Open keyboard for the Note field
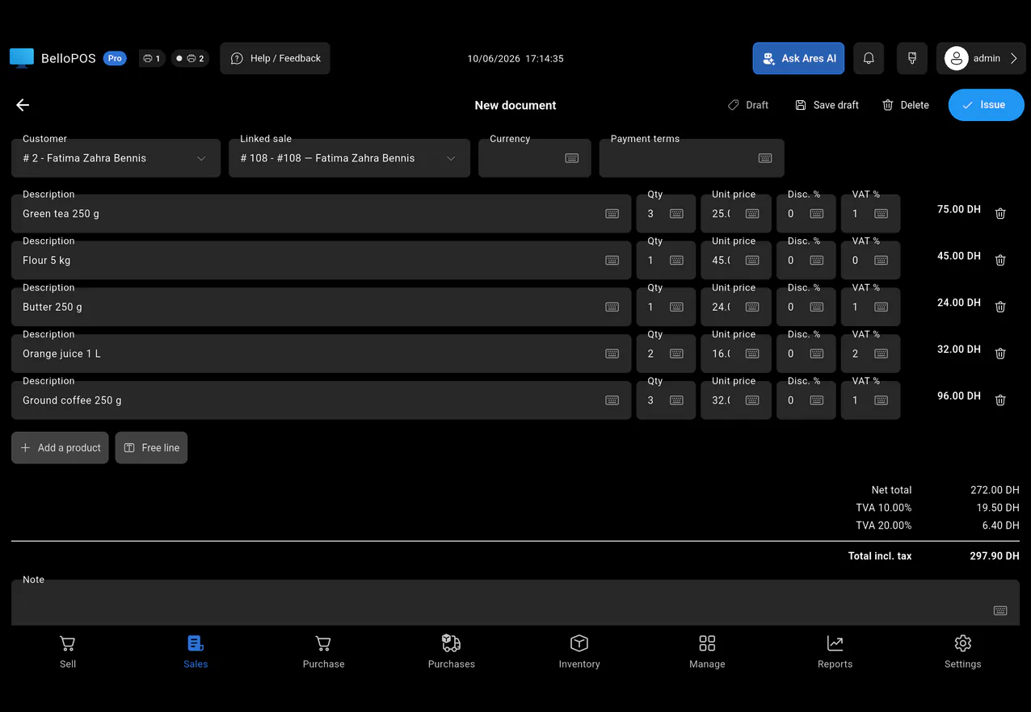The image size is (1031, 712). 1000,610
